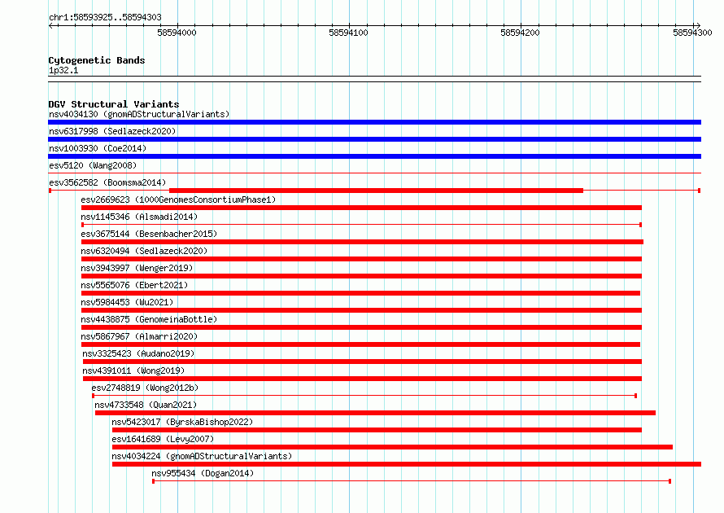Click the red bar under nsv6320494
The image size is (724, 513).
pyautogui.click(x=361, y=259)
